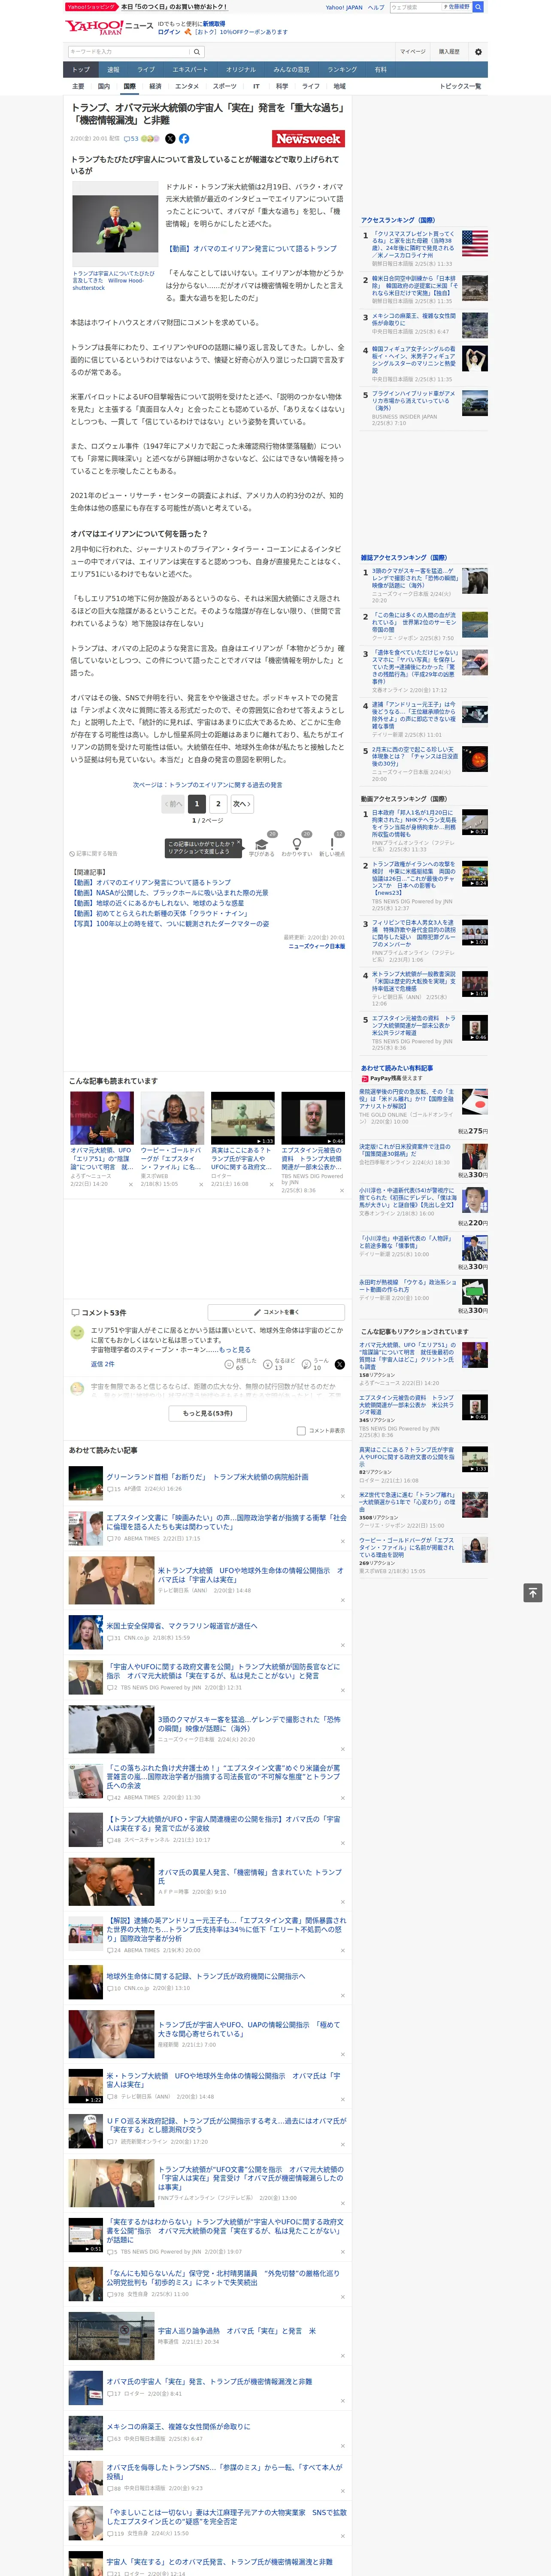Open 【動画】オバマのエイリアン発言について語るトランプ inline link
Screen dimensions: 551x2576
click(252, 248)
